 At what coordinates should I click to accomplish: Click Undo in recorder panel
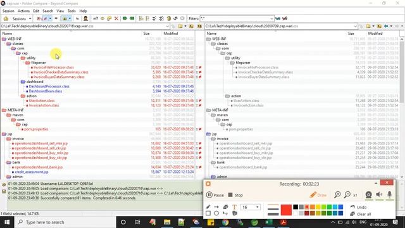358,207
